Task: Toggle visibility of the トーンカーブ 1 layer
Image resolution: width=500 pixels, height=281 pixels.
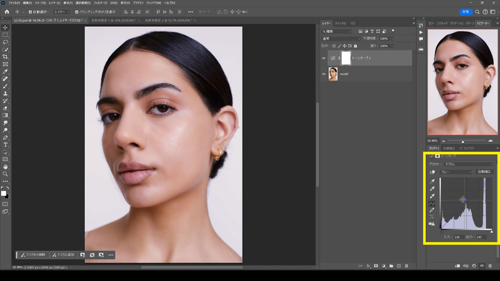Action: point(324,57)
